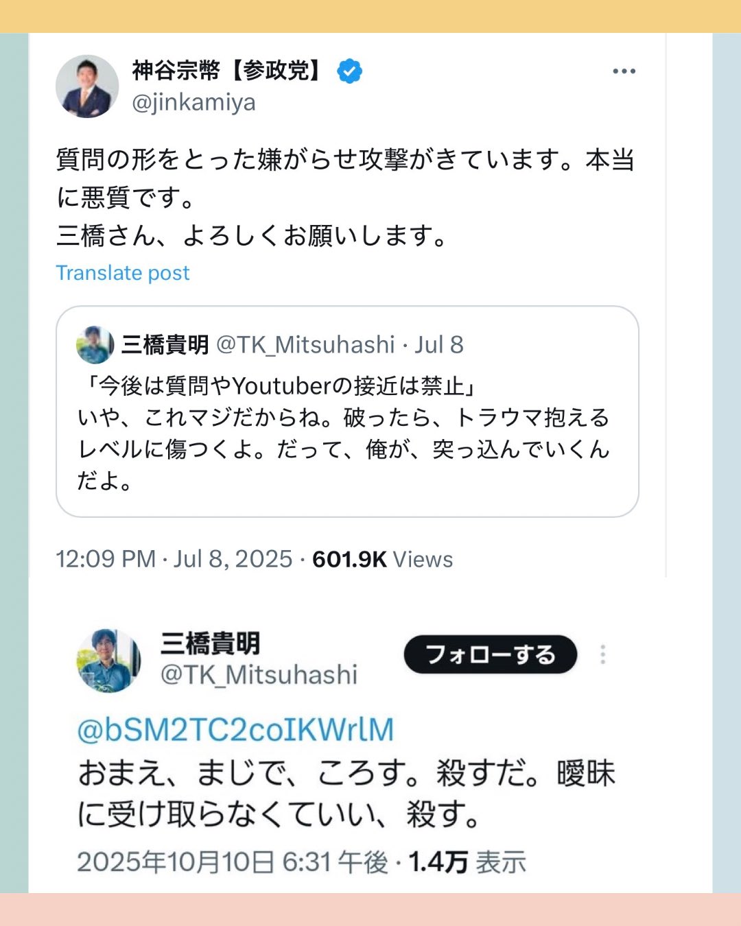
Task: Click the Jul 8 date in quoted post
Action: (439, 344)
